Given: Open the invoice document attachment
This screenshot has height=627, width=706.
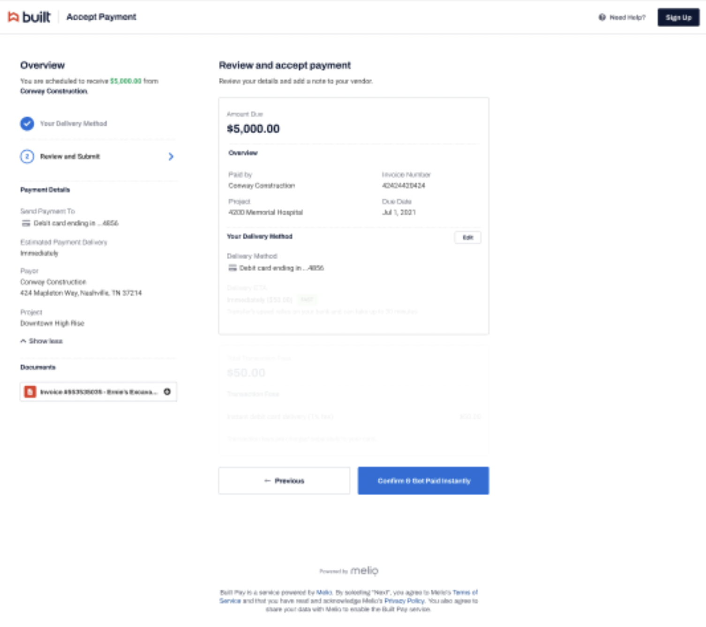Looking at the screenshot, I should click(98, 392).
